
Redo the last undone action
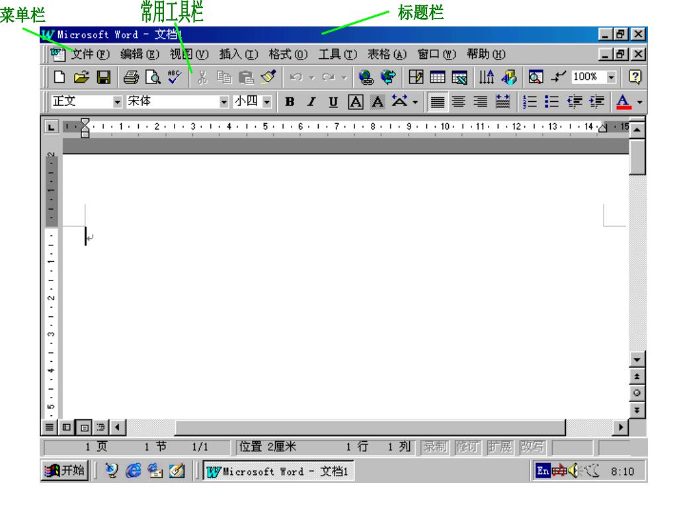click(329, 77)
